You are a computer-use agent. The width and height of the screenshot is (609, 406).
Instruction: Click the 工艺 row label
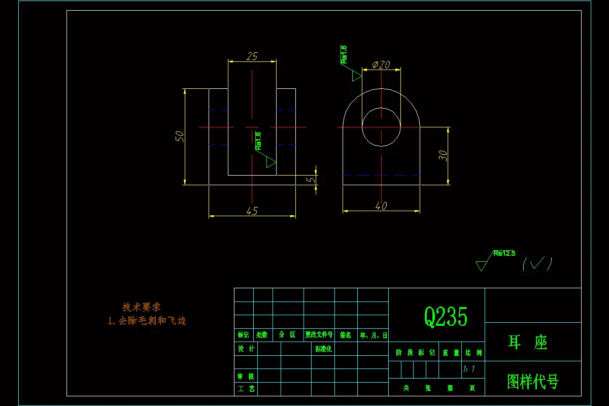click(x=246, y=389)
